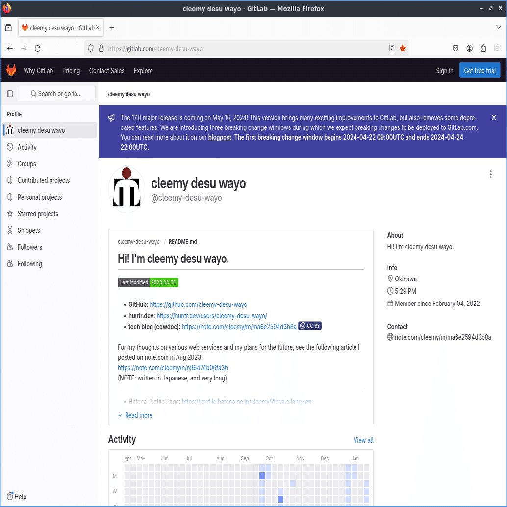The height and width of the screenshot is (507, 507).
Task: Open the profile kebab actions menu
Action: point(491,174)
